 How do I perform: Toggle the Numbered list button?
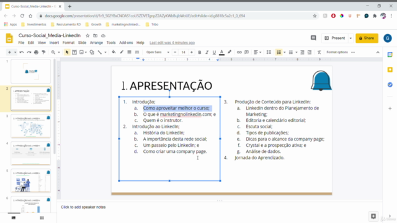pos(279,52)
